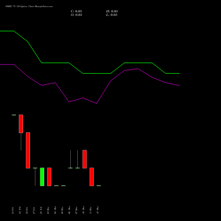Select the red candle above '03 Mar'
The height and width of the screenshot is (221, 221).
coord(49,177)
